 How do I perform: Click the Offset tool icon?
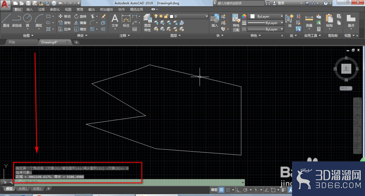103,29
